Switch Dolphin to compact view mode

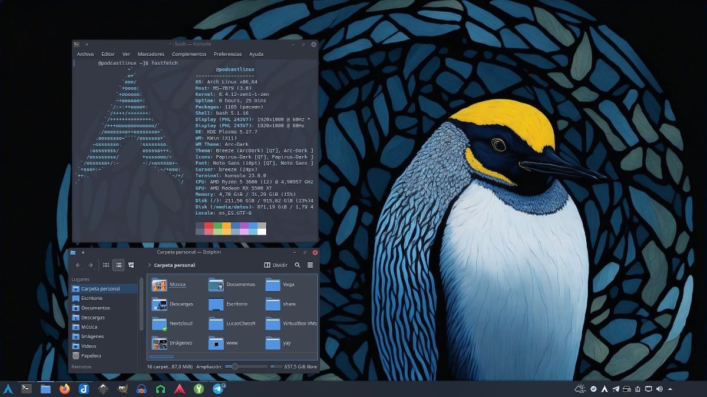click(x=118, y=265)
